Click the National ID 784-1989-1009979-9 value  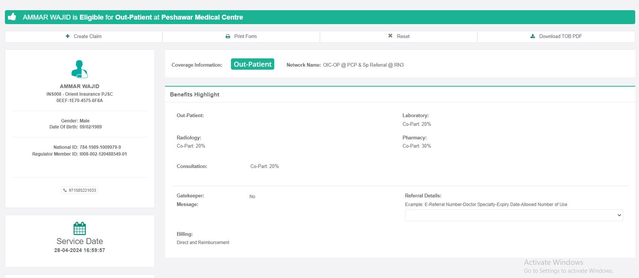click(x=100, y=147)
